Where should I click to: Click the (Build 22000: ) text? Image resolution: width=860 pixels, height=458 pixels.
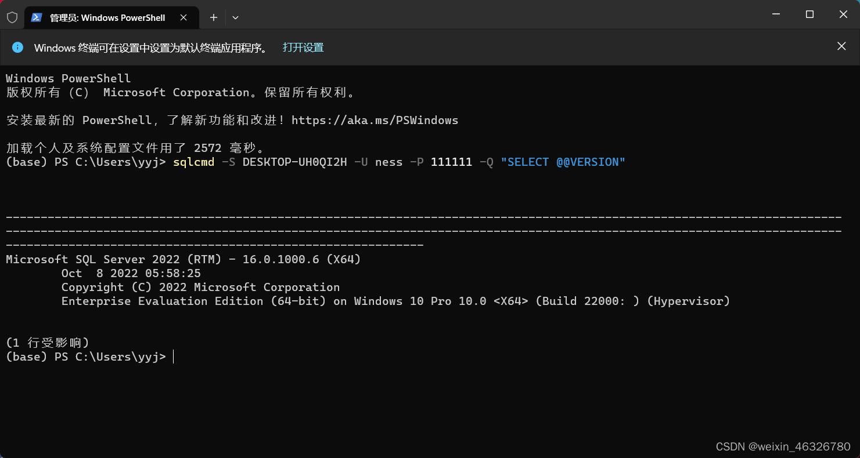pos(588,301)
